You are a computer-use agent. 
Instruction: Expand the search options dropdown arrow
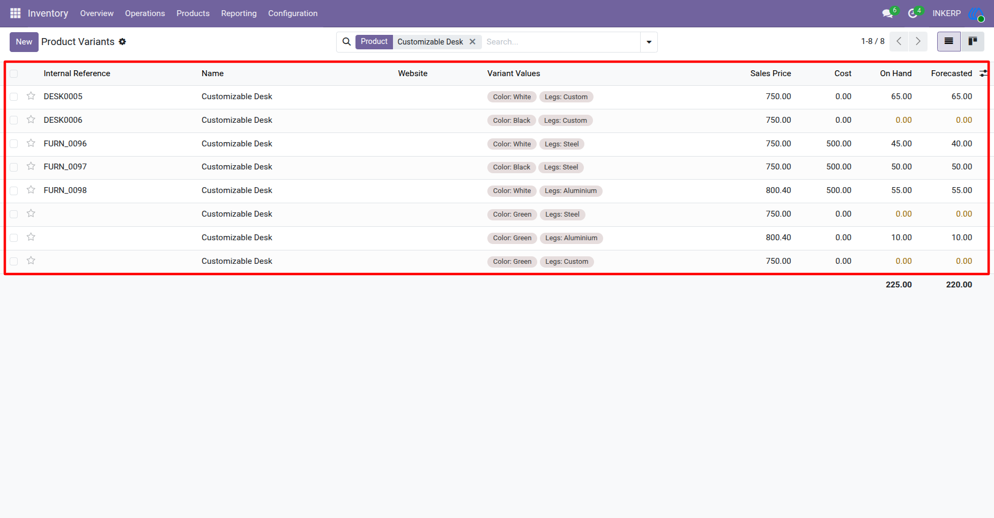point(649,42)
